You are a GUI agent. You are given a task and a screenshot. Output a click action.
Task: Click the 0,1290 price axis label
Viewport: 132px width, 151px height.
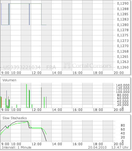(123, 3)
